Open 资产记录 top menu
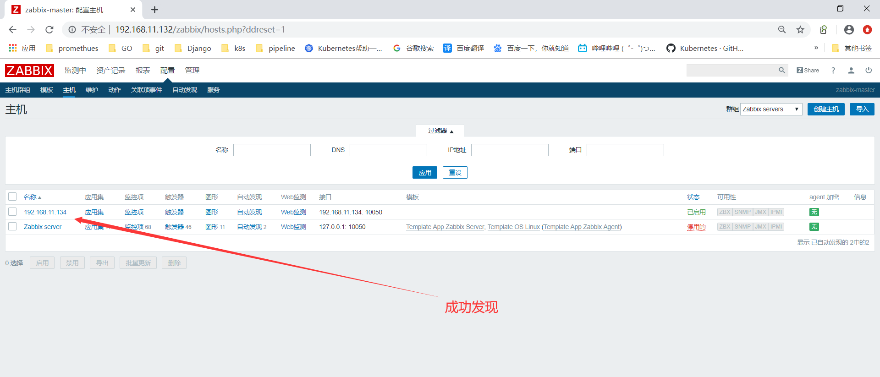Viewport: 880px width, 377px height. [111, 70]
